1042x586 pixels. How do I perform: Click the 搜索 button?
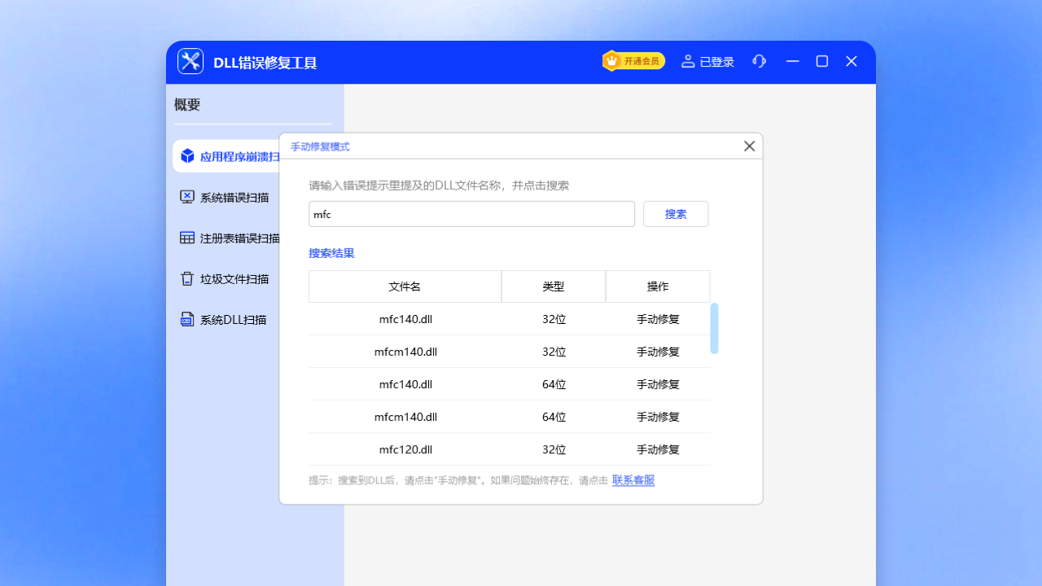[x=676, y=214]
